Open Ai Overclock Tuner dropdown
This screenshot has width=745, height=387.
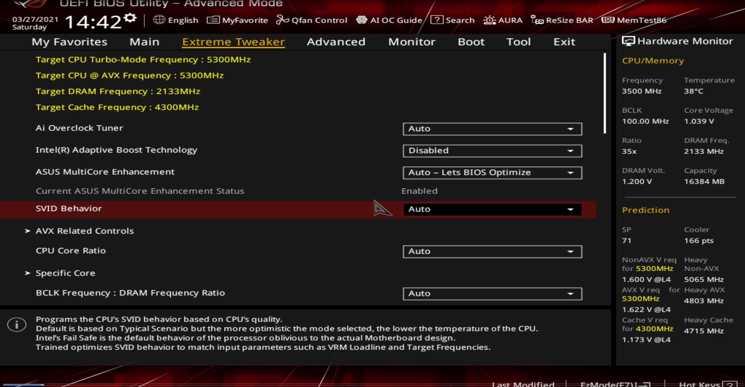(x=492, y=129)
